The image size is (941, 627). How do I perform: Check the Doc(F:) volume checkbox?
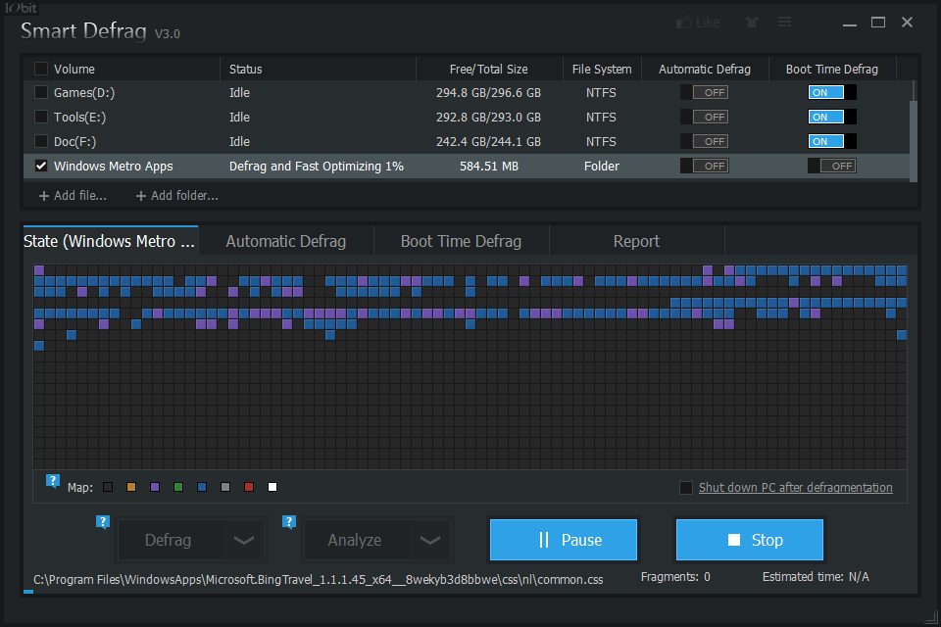point(41,142)
